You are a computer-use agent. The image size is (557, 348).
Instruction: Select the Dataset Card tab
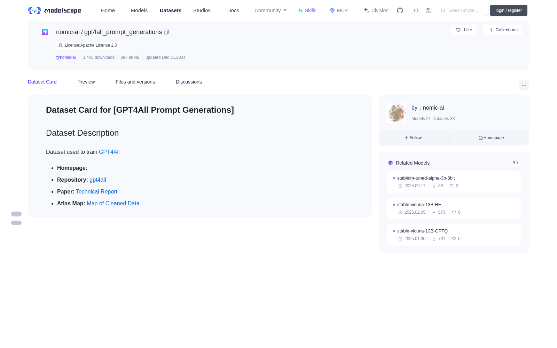pyautogui.click(x=42, y=82)
